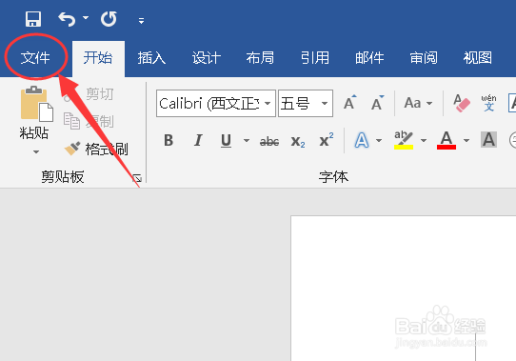The height and width of the screenshot is (361, 516).
Task: Toggle Superscript x² formatting
Action: tap(327, 140)
